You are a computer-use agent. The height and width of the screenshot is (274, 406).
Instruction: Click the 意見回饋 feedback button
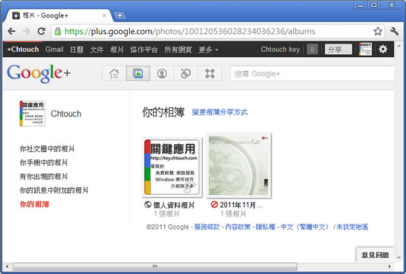(x=375, y=255)
